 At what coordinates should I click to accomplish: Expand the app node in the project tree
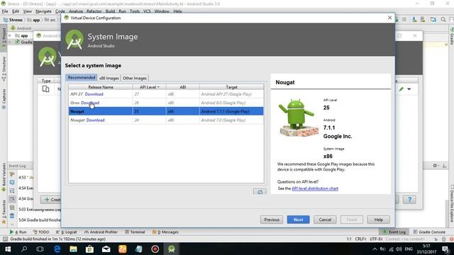click(x=10, y=35)
